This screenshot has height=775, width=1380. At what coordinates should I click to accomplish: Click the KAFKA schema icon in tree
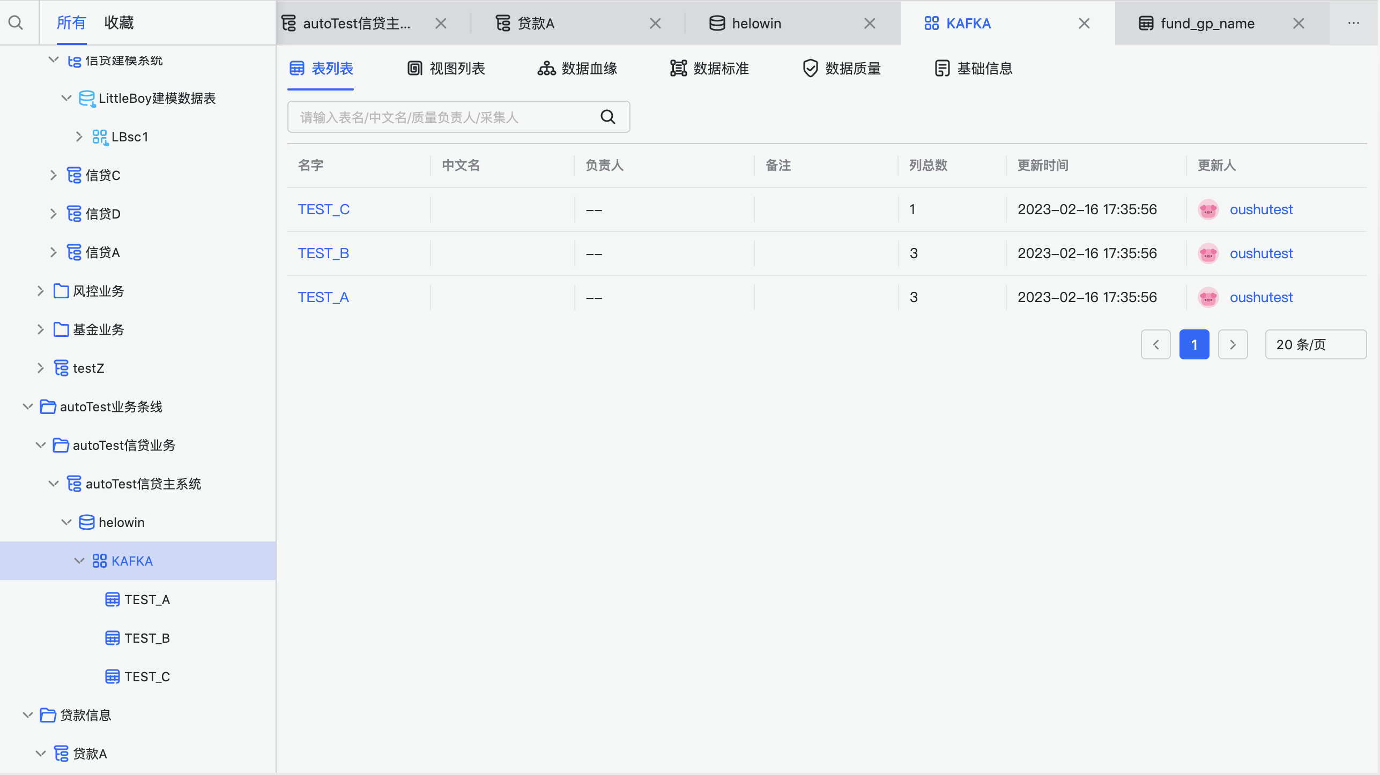[x=100, y=561]
